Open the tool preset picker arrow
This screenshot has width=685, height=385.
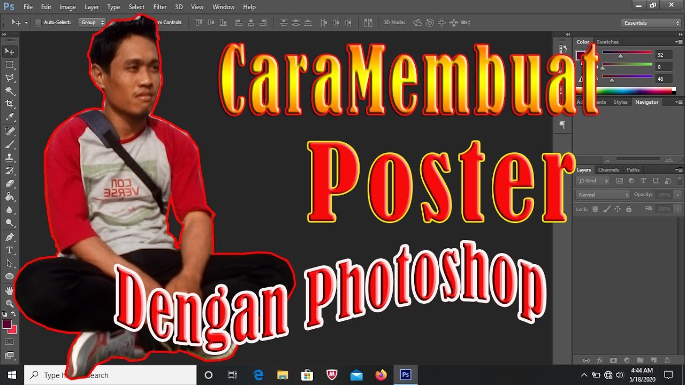26,22
